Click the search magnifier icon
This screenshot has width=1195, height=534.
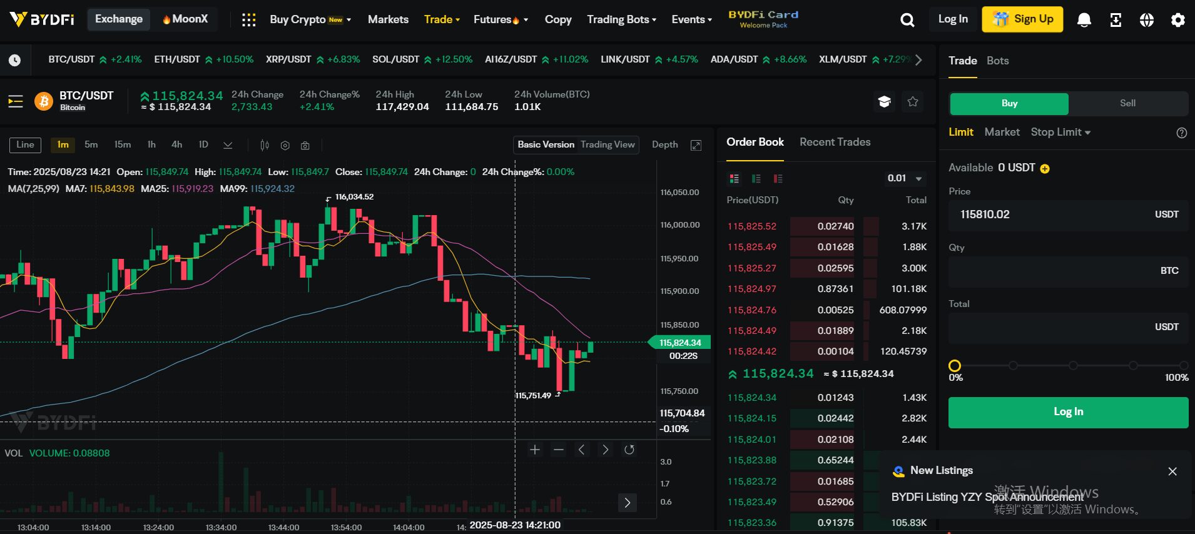[907, 20]
